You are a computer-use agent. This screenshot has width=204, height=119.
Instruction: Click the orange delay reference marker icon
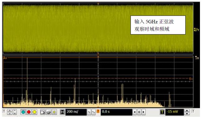(x=98, y=111)
